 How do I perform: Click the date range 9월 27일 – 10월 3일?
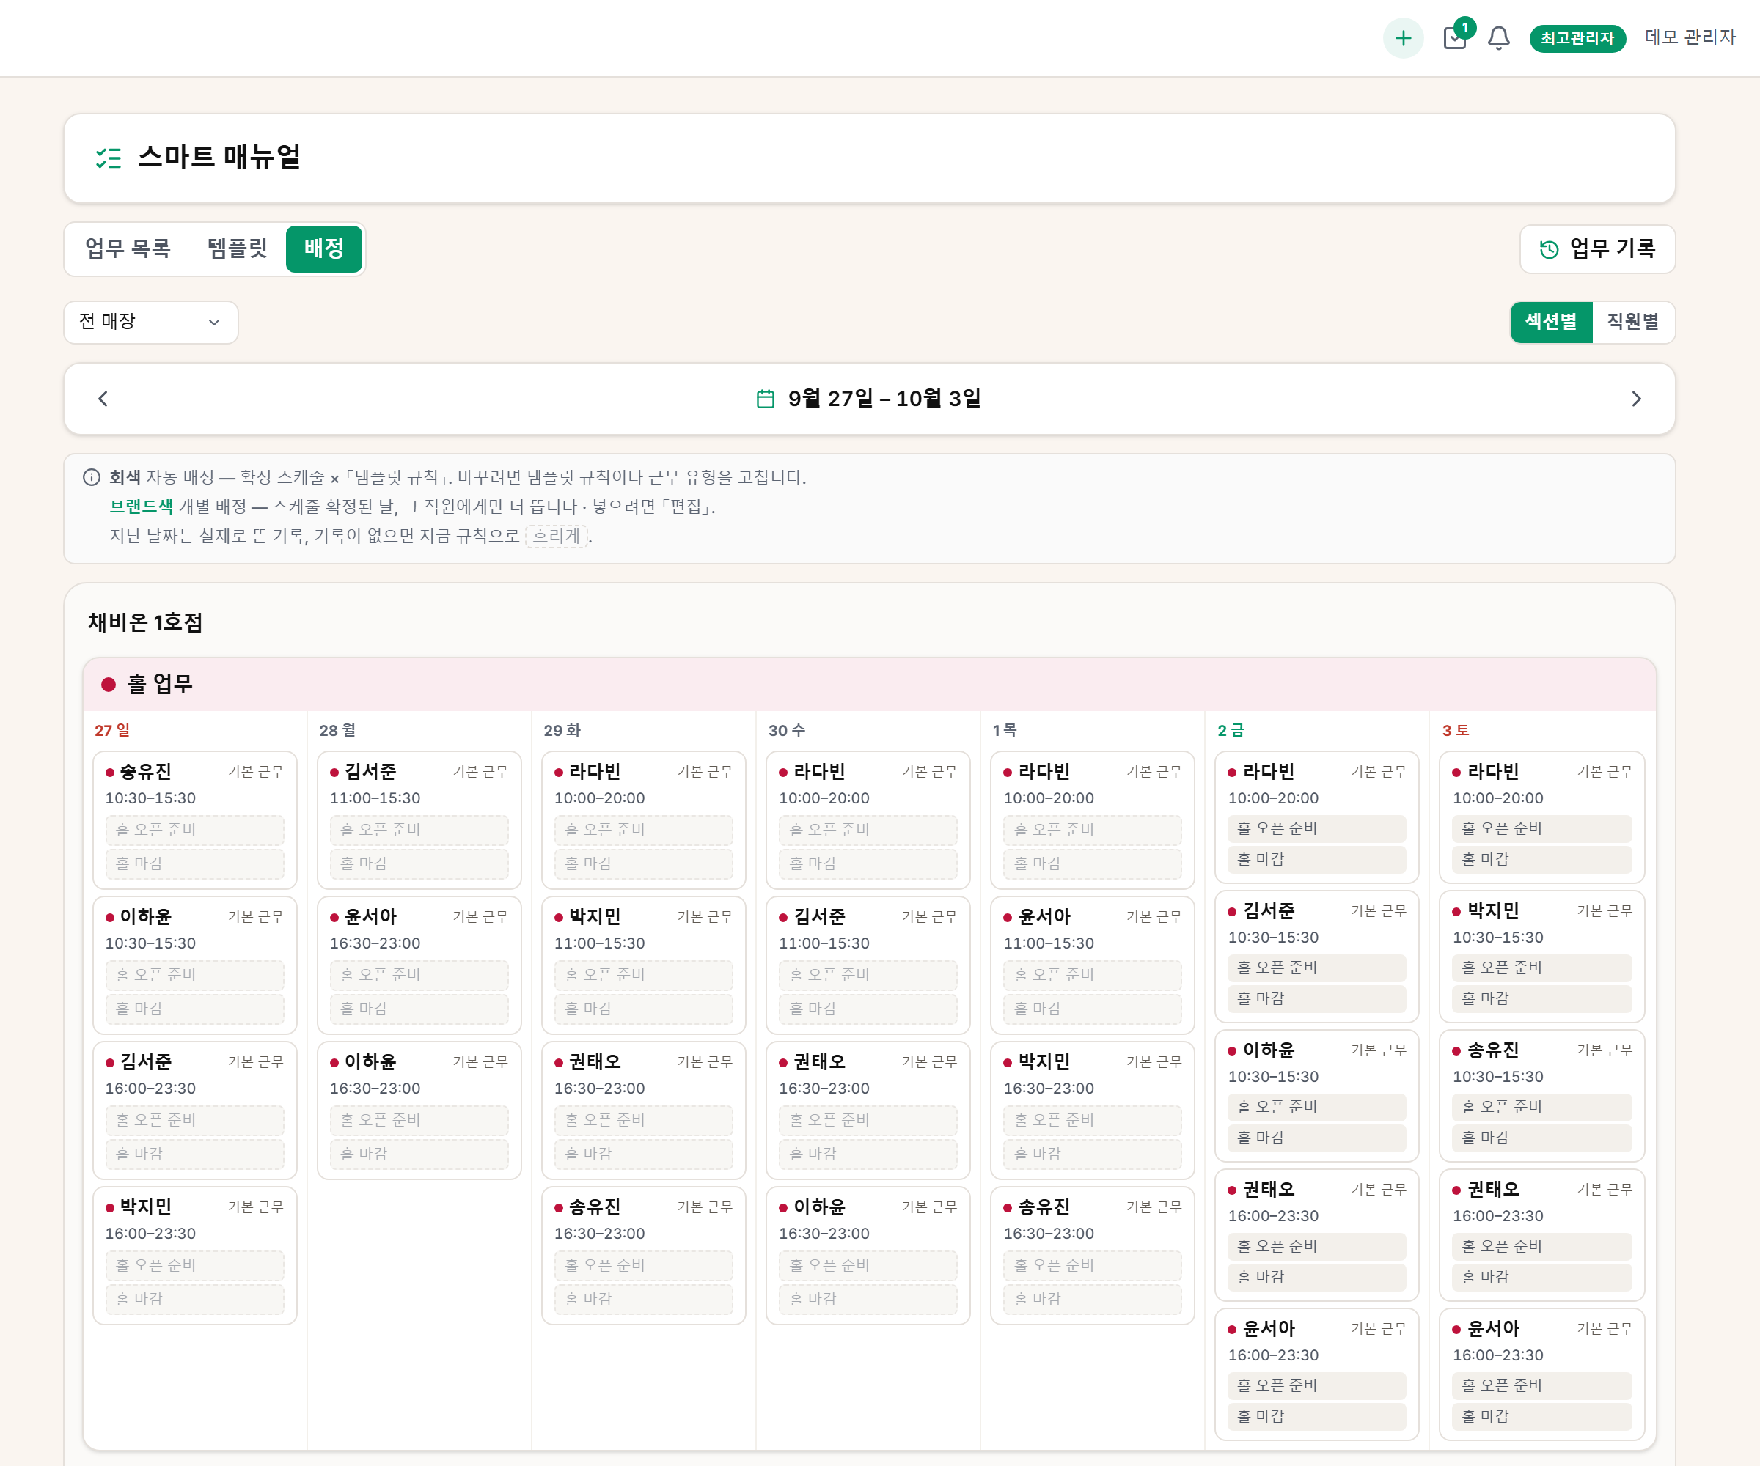[884, 399]
